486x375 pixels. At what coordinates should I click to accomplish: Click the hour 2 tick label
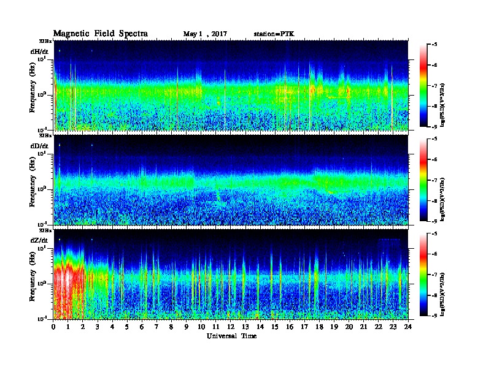[x=83, y=327]
